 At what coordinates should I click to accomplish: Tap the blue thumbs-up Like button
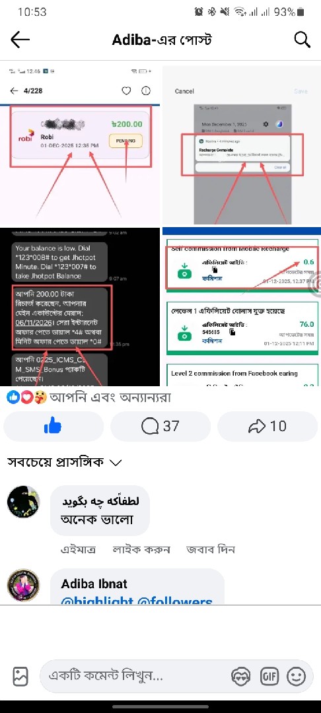point(54,426)
